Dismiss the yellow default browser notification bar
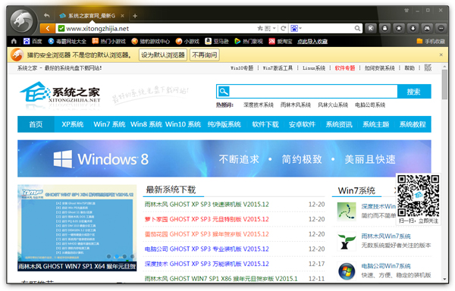 [x=441, y=55]
